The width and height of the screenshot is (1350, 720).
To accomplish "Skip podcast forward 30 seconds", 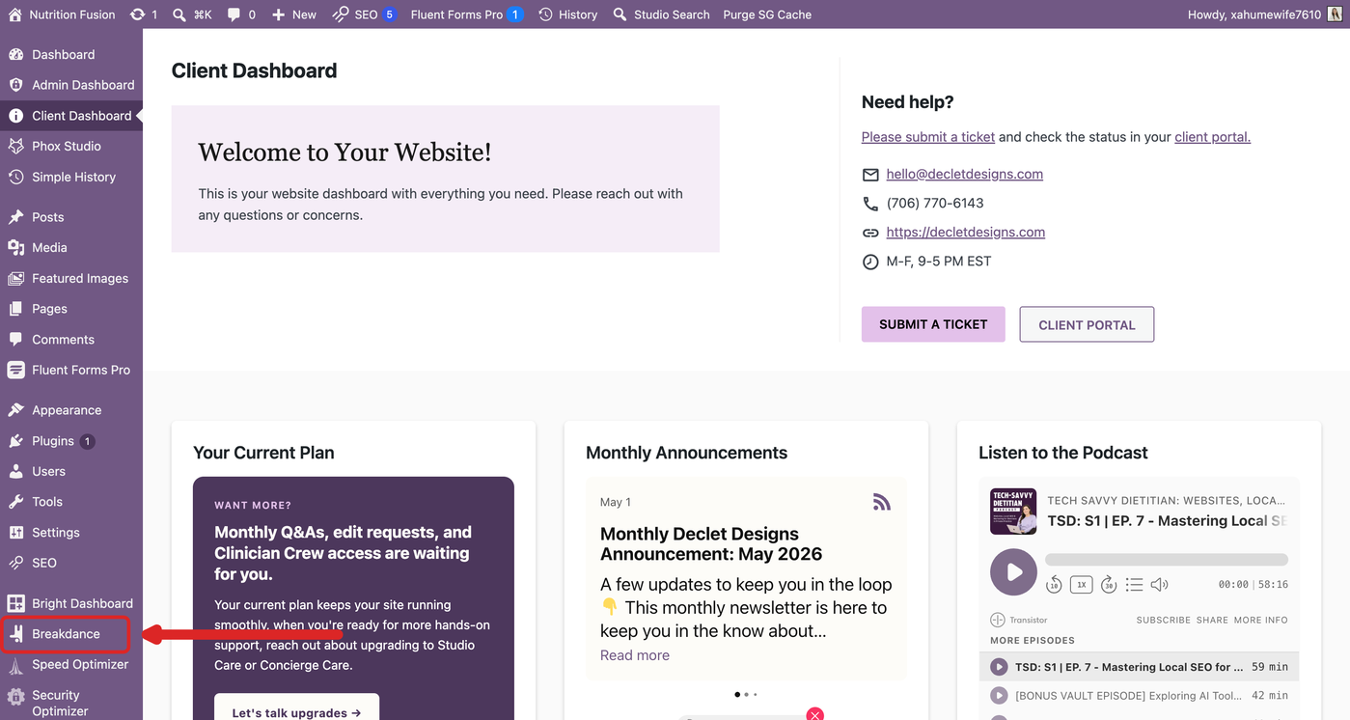I will 1109,584.
